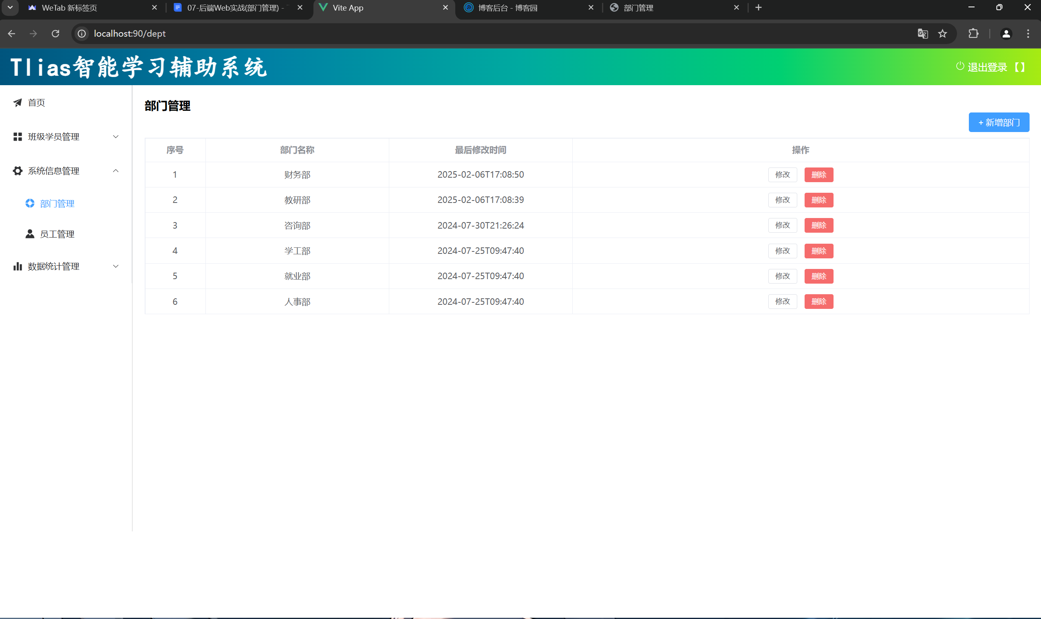Select 部门管理 in the sidebar menu
Screen dimensions: 1041x619
(x=57, y=204)
